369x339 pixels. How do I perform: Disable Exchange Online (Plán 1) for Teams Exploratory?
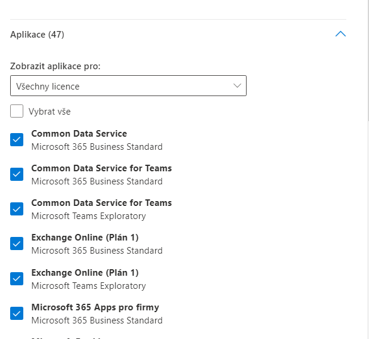coord(17,278)
